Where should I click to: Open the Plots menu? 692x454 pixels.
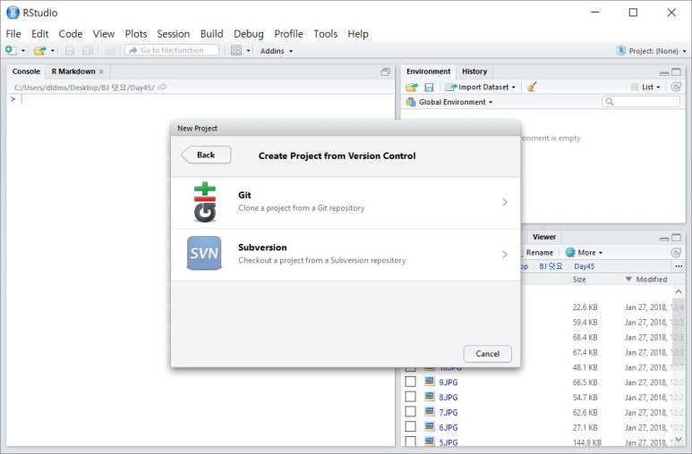136,34
